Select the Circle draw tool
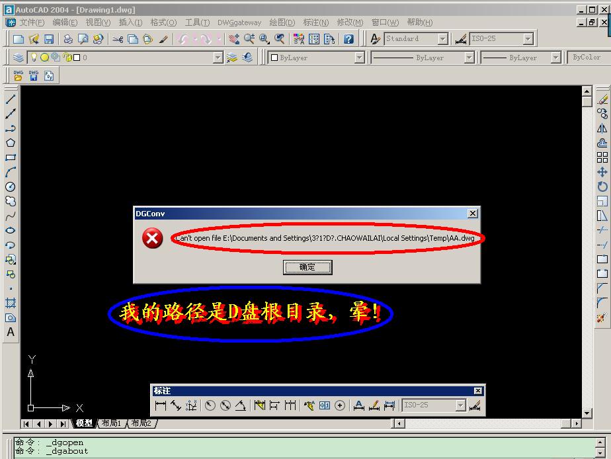Screen dimensions: 611x459 pyautogui.click(x=11, y=187)
